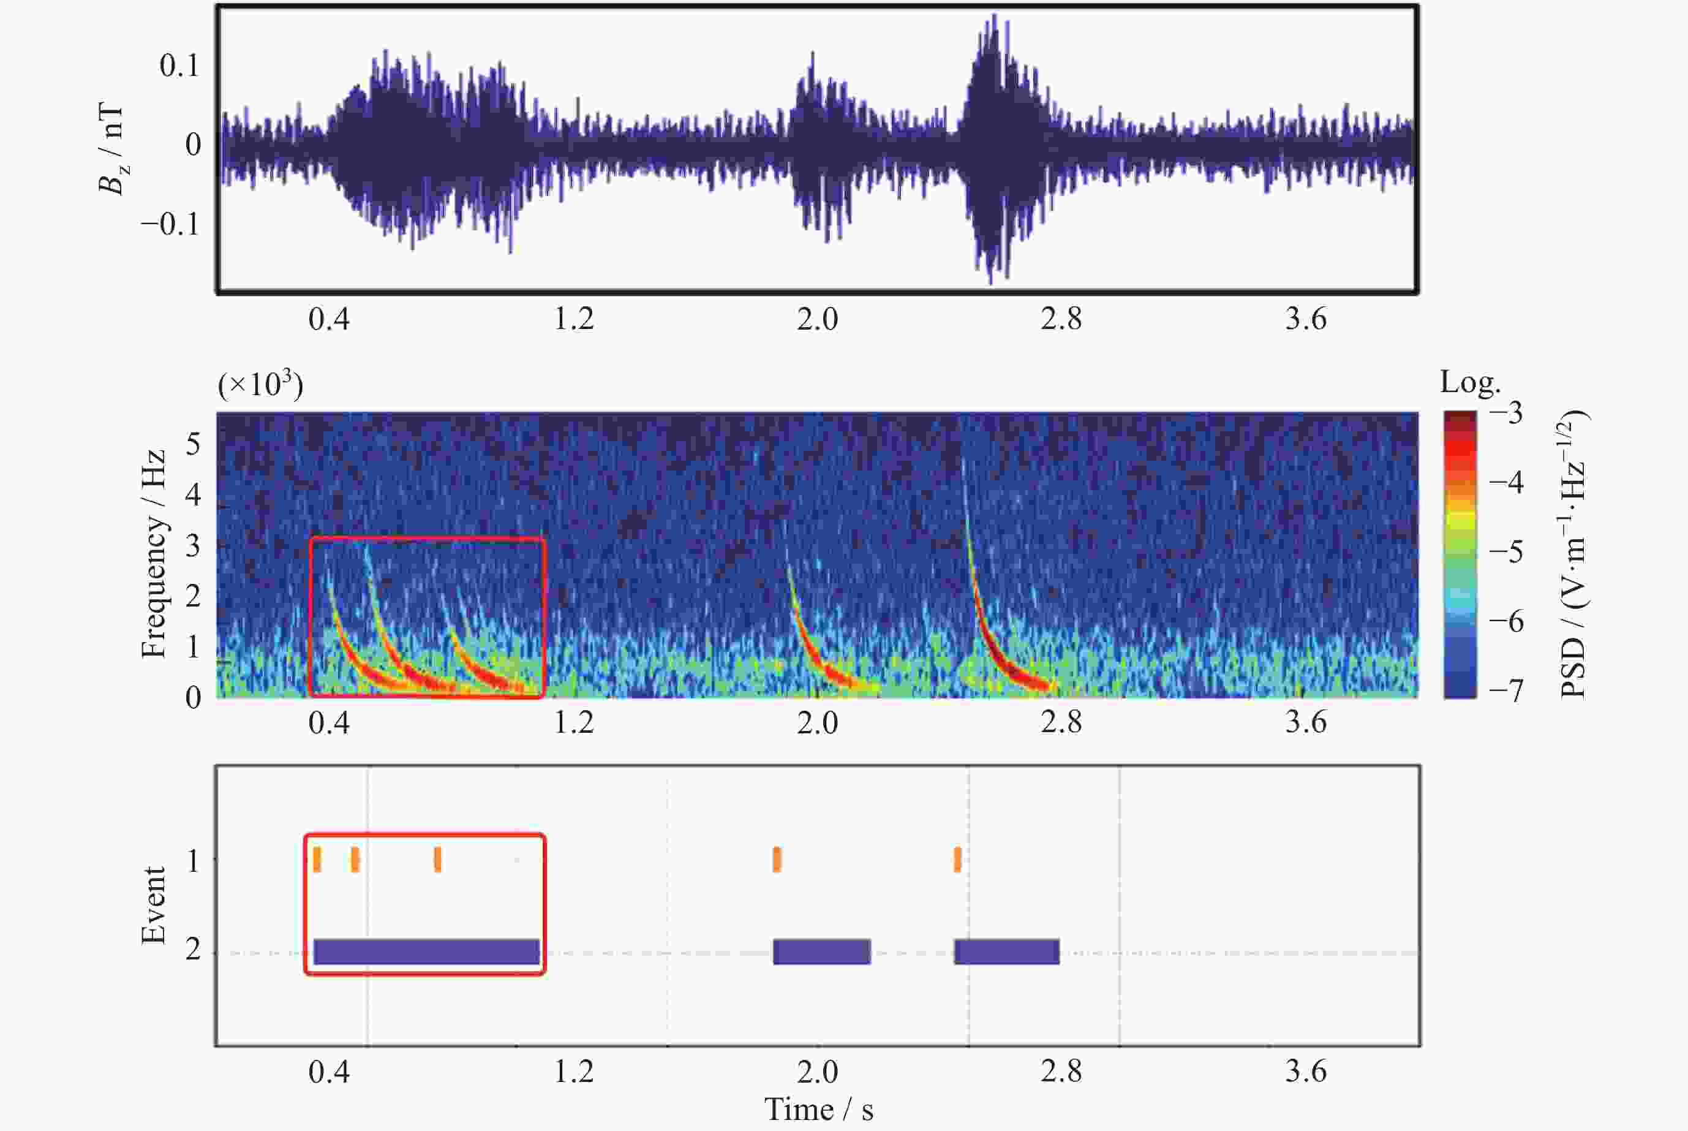Click the PSD color scale bar

pos(1460,554)
